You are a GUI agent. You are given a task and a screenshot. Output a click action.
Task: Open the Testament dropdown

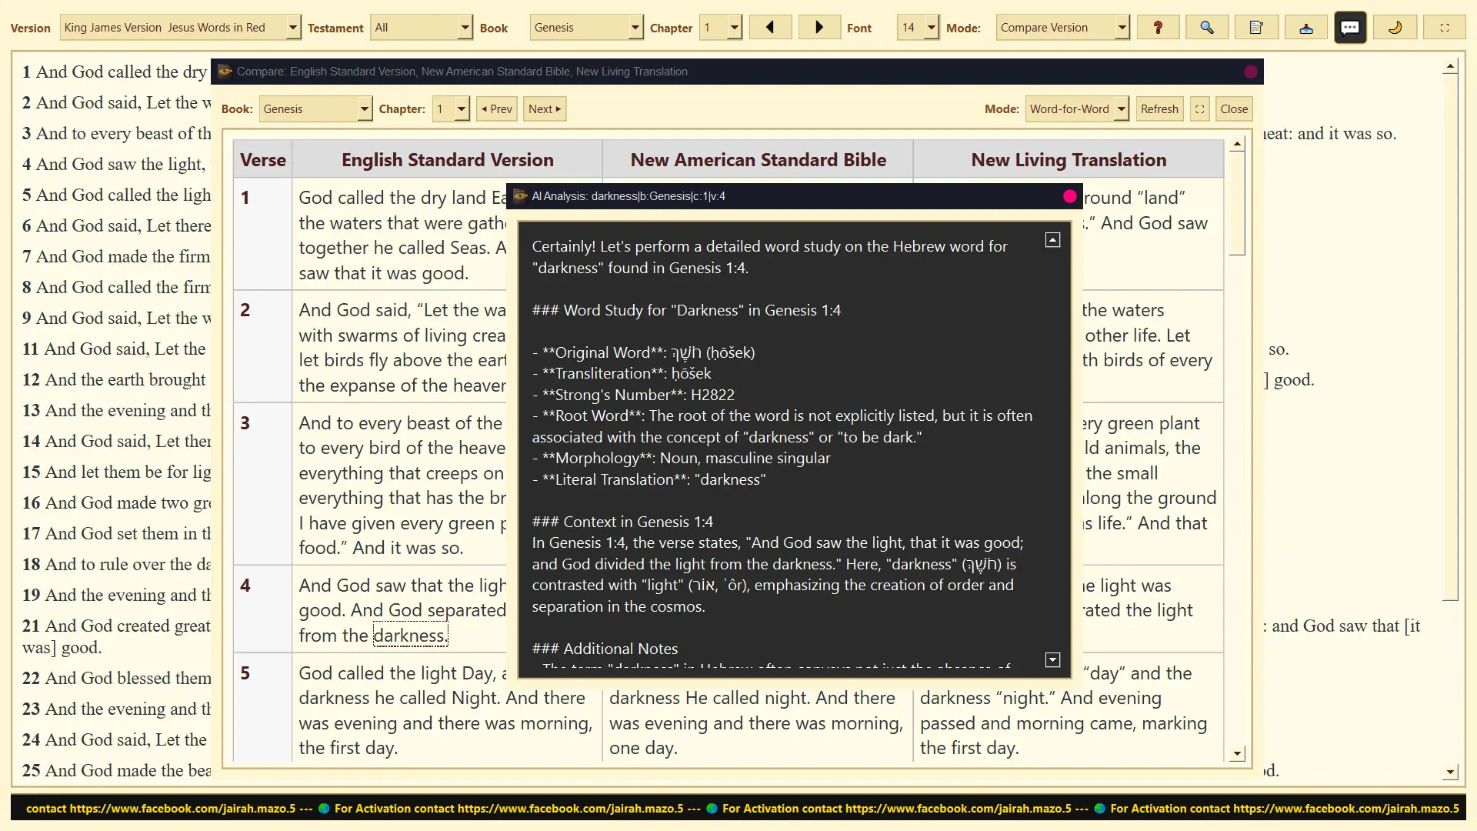(422, 28)
